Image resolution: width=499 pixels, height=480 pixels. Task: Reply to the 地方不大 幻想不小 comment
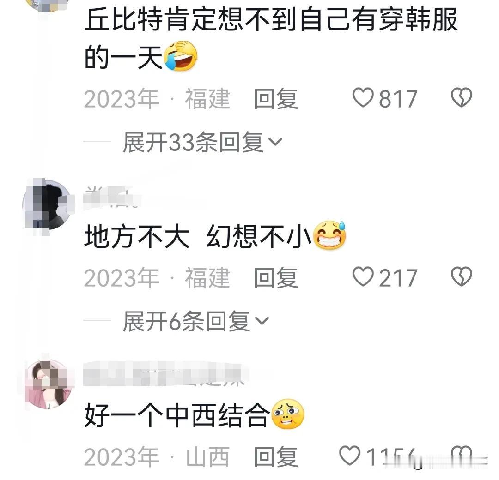pyautogui.click(x=276, y=277)
